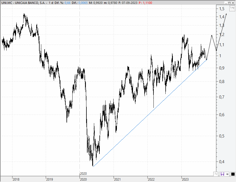The height and width of the screenshot is (182, 236).
Task: Click the 'UNI.MC - UNICAJA BANCO, S.A.' title text
Action: tap(23, 3)
